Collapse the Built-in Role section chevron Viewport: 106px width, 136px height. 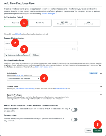pyautogui.click(x=101, y=73)
